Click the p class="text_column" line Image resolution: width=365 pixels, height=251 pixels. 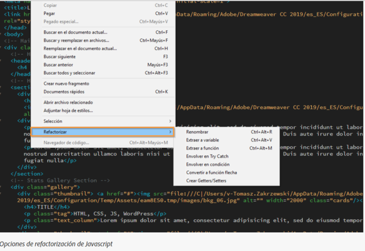(x=193, y=220)
